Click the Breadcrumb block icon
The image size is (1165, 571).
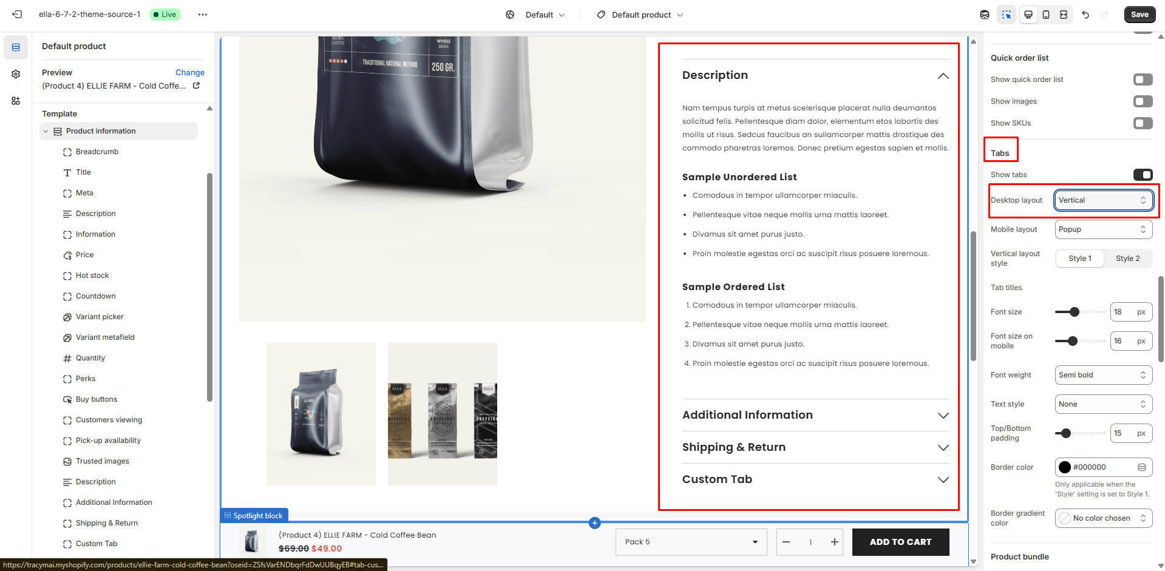point(67,152)
